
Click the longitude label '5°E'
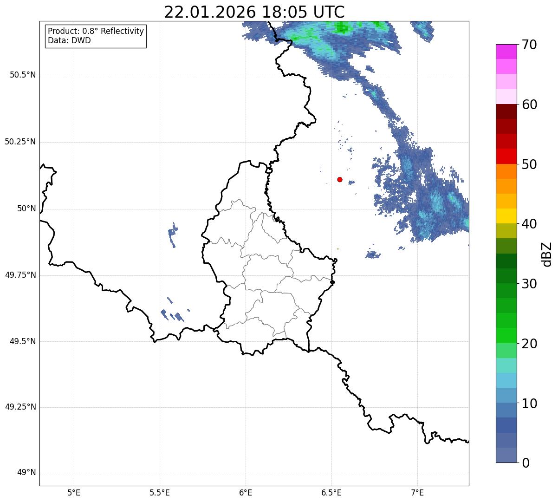(74, 493)
